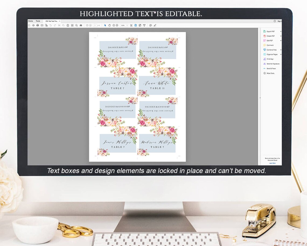Expand the Organize Pages dropdown arrow
Image resolution: width=307 pixels, height=246 pixels.
pyautogui.click(x=281, y=54)
